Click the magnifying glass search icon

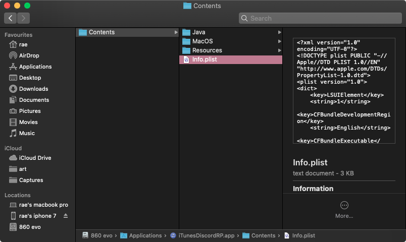tap(244, 18)
